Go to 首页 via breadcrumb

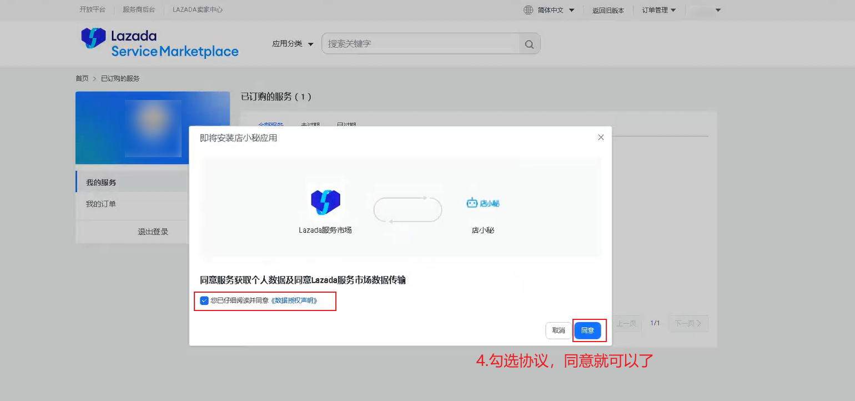[82, 78]
